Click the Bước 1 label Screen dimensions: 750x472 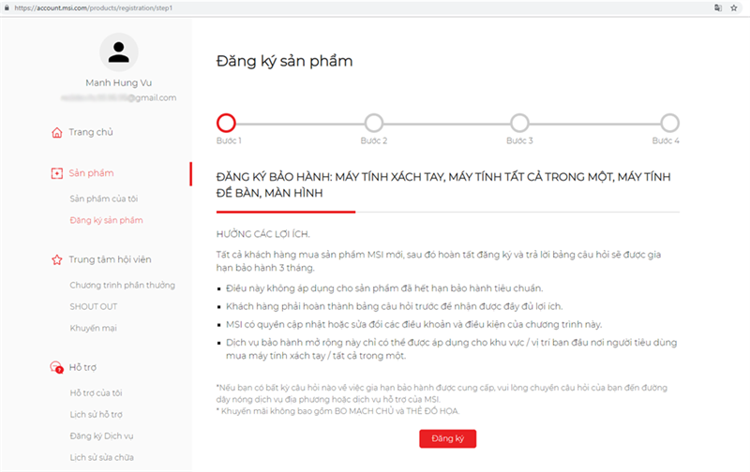point(229,140)
